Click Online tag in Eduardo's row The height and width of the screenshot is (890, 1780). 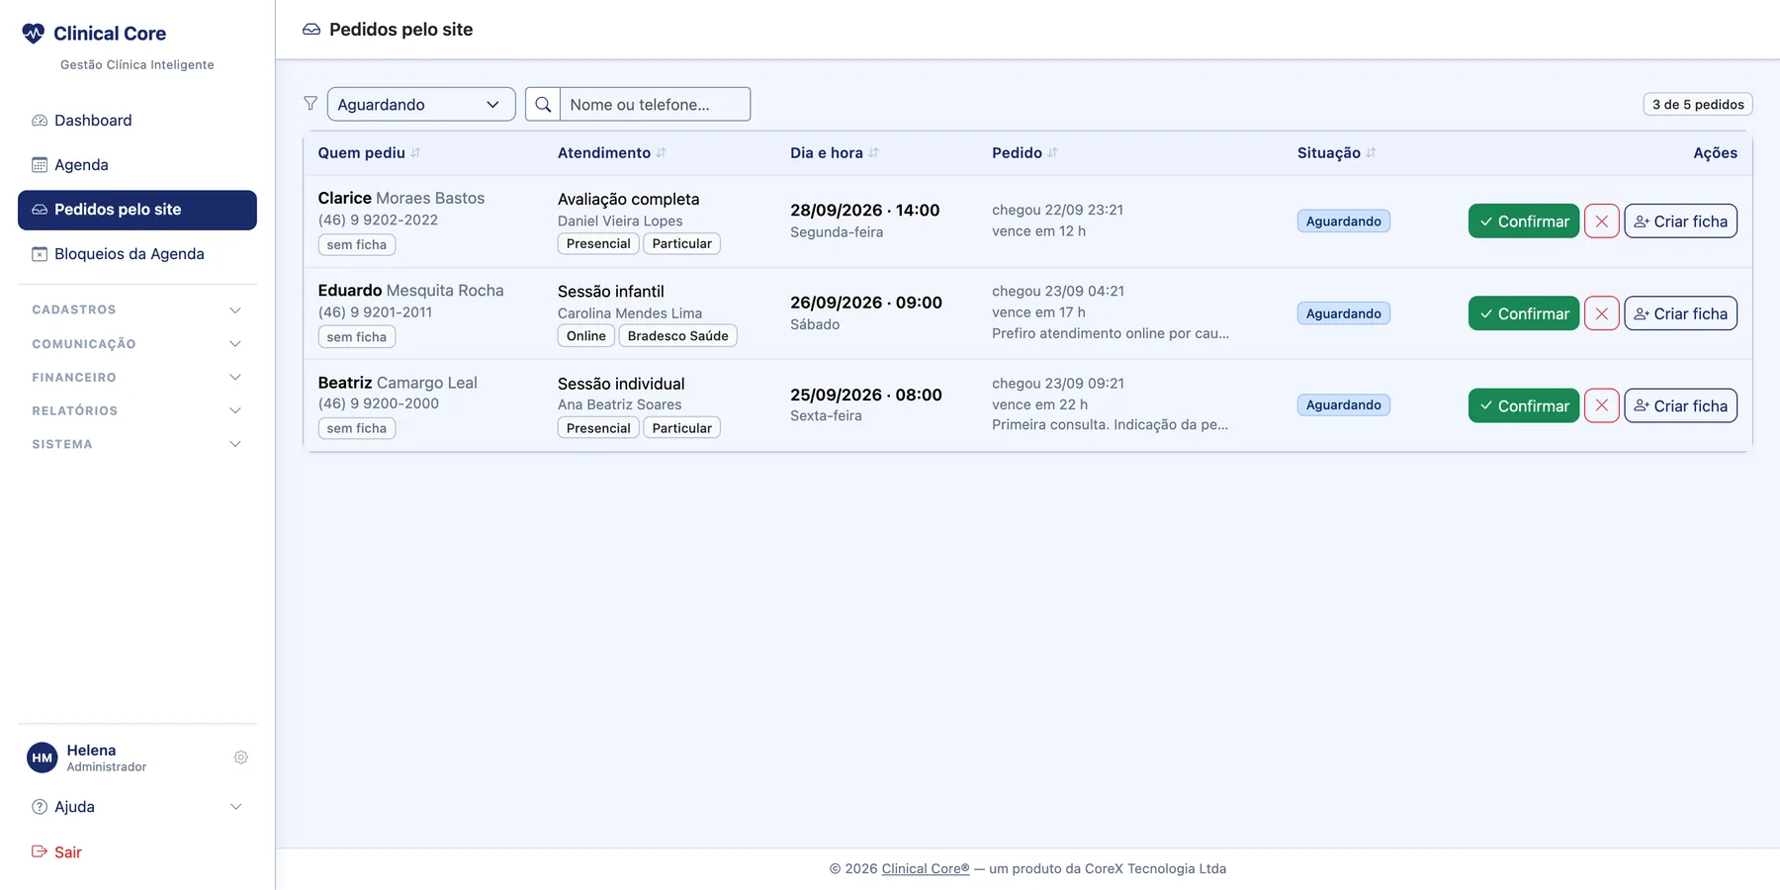(x=586, y=336)
